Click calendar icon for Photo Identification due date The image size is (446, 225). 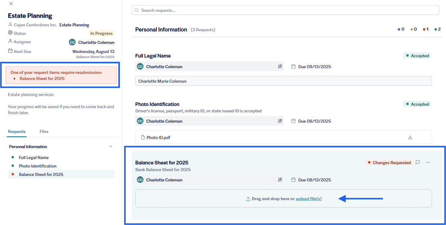(x=293, y=121)
